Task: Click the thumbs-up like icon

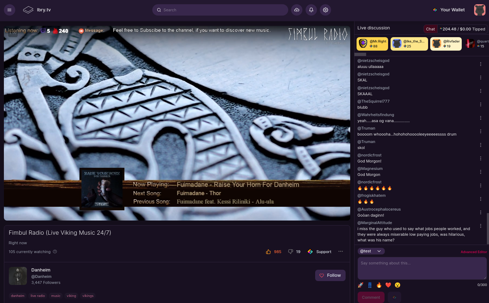Action: point(268,252)
